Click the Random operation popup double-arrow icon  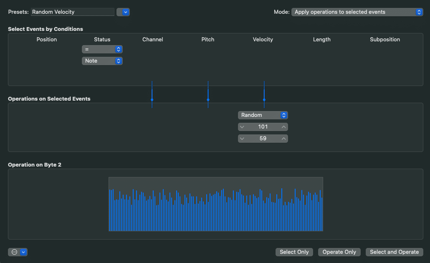click(x=284, y=115)
